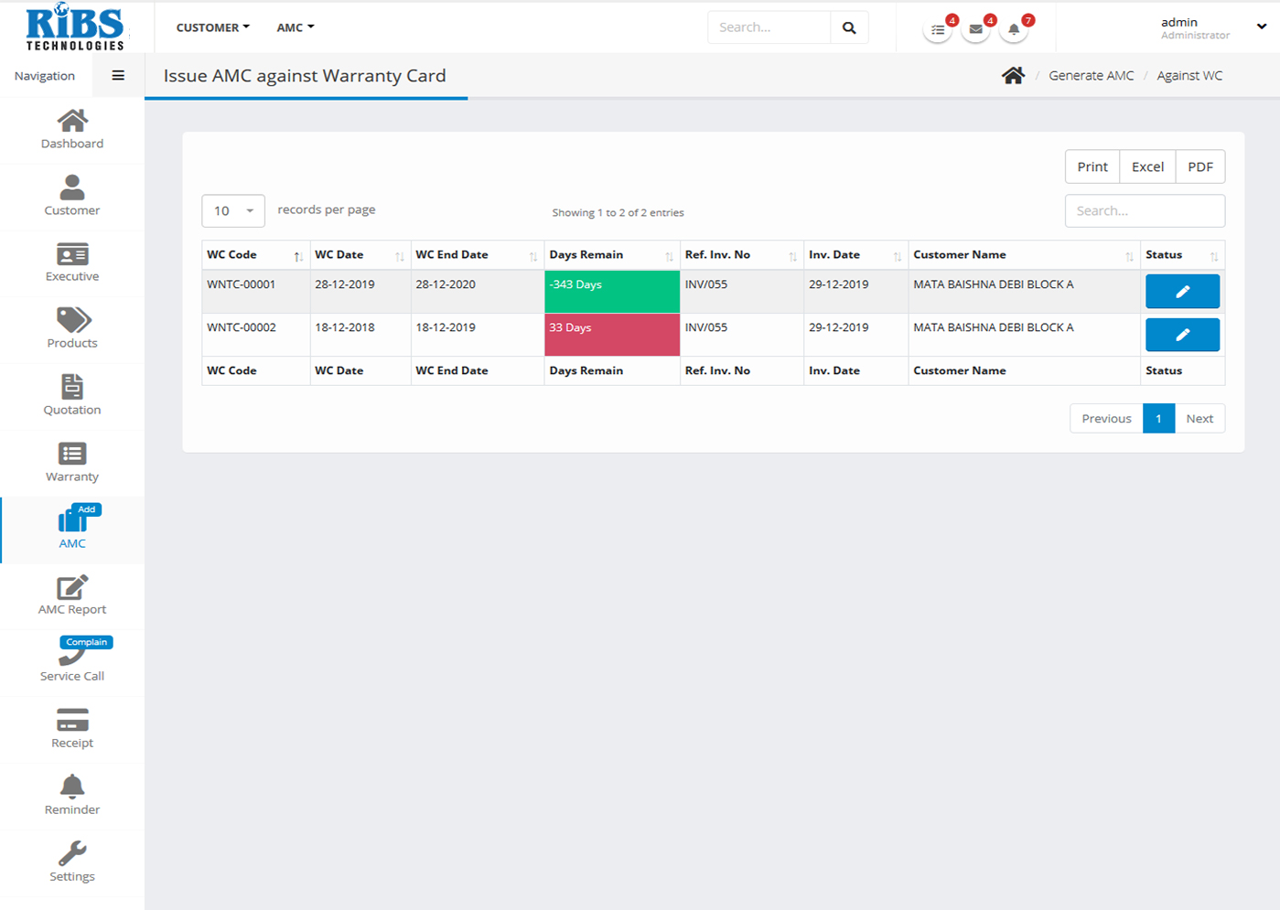Click edit pencil for WNTC-00001 row
This screenshot has width=1280, height=910.
(x=1182, y=292)
